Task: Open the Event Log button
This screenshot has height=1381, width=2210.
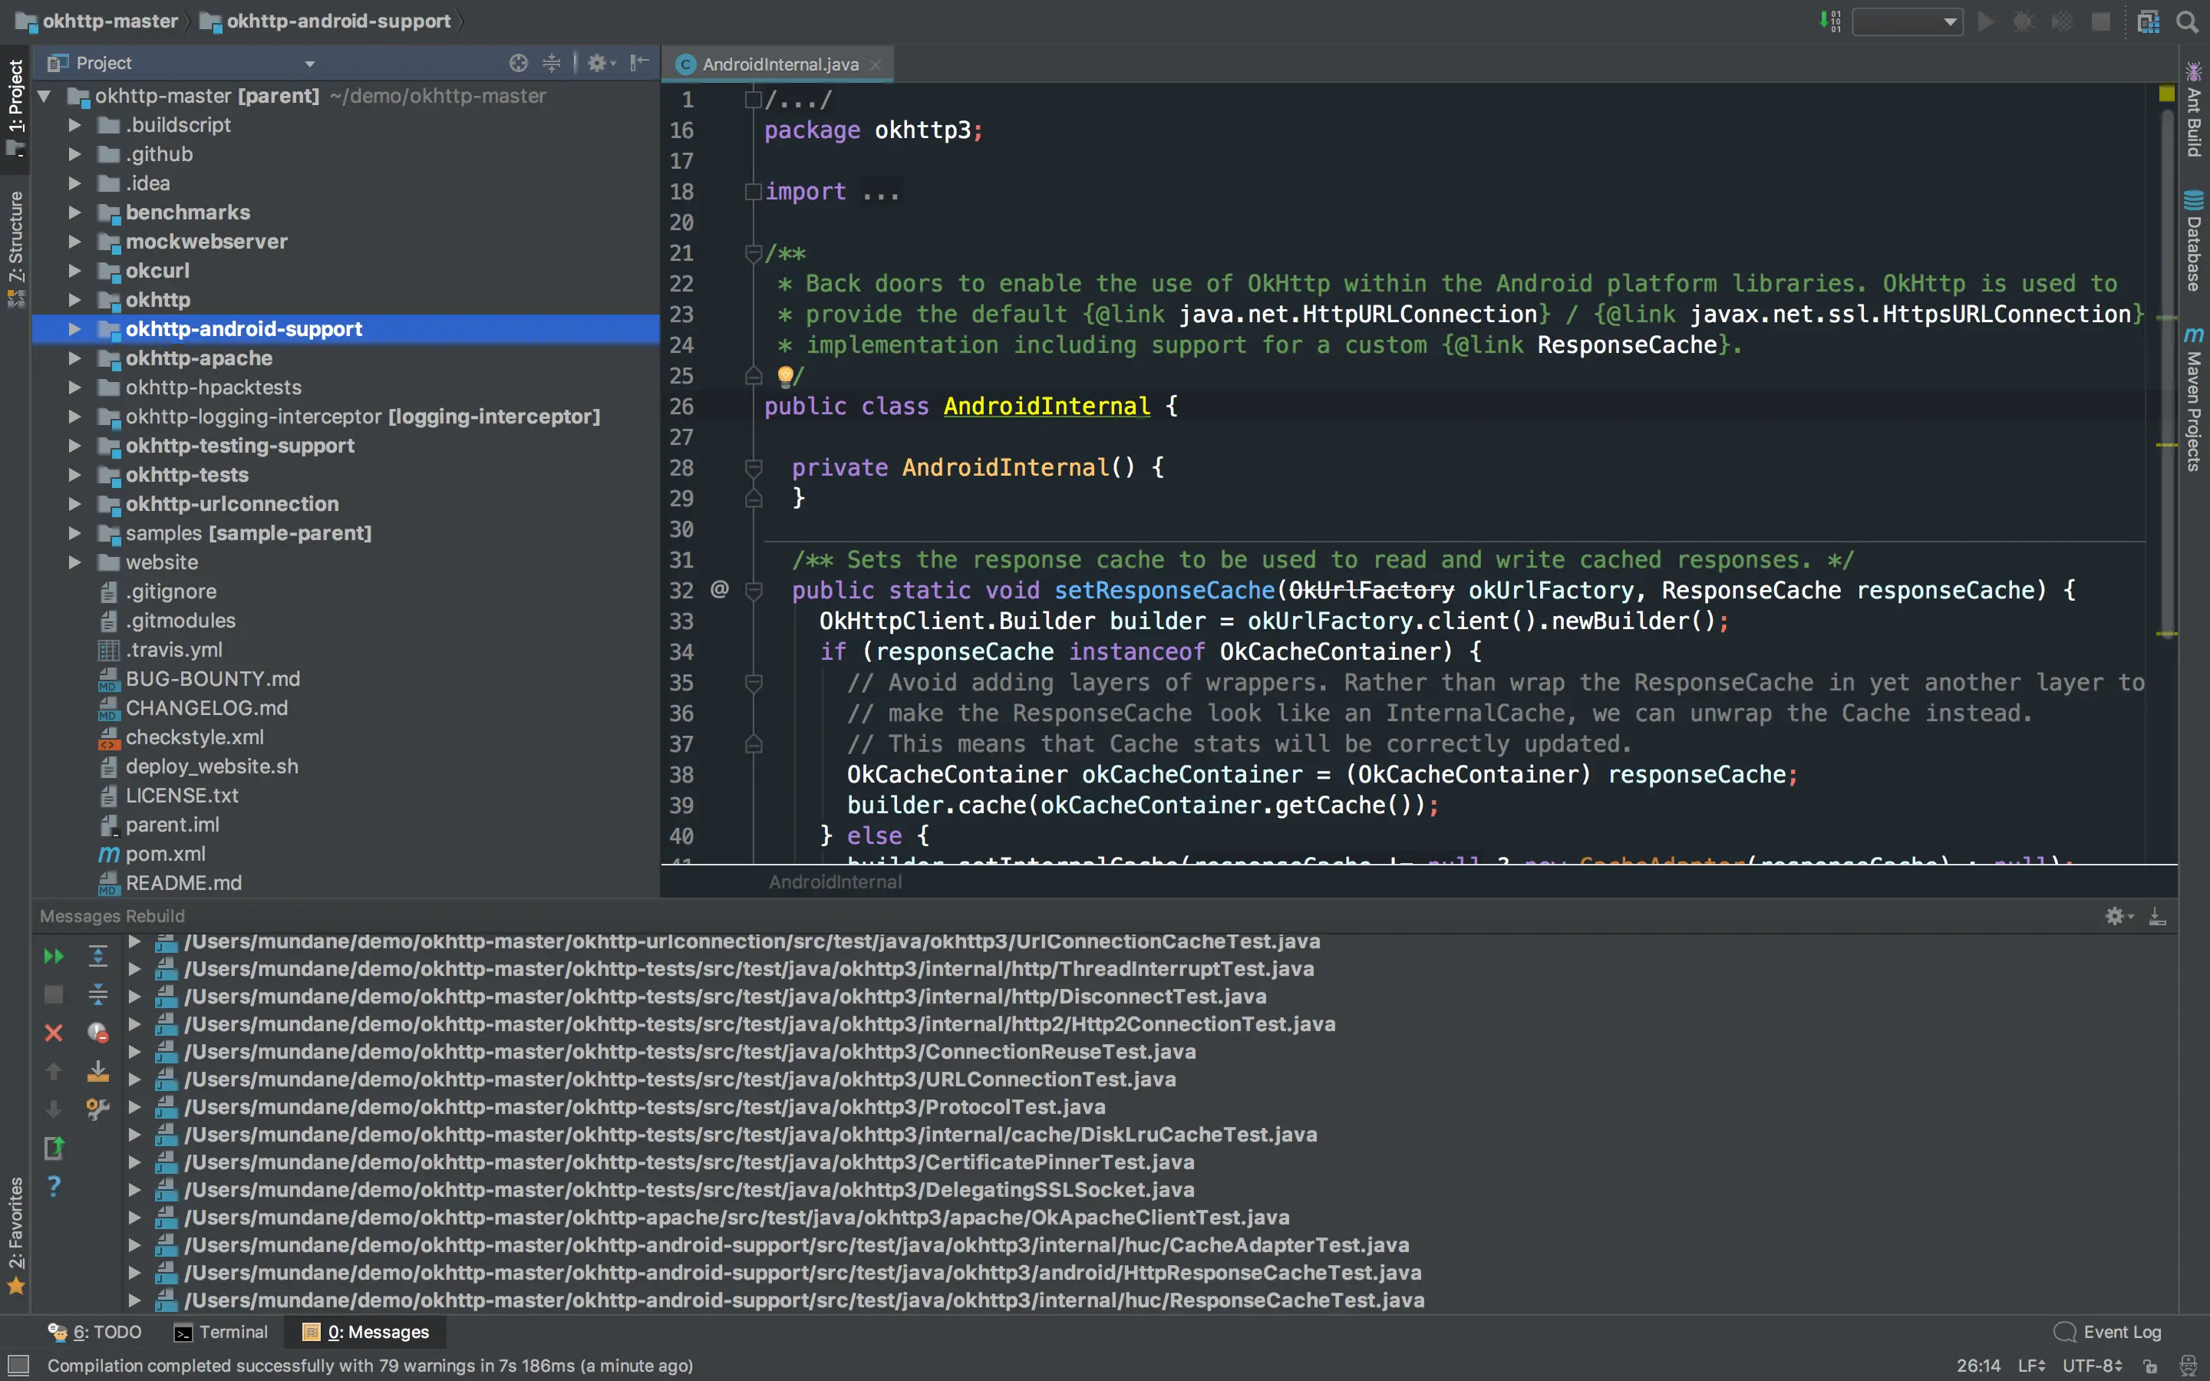Action: pyautogui.click(x=2108, y=1332)
